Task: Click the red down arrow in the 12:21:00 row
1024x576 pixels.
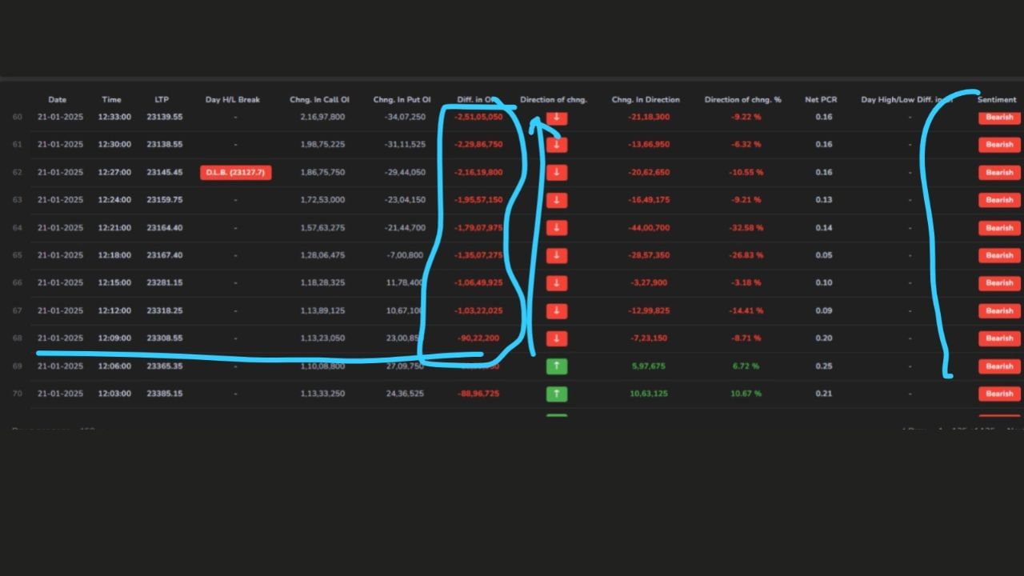Action: pyautogui.click(x=557, y=228)
